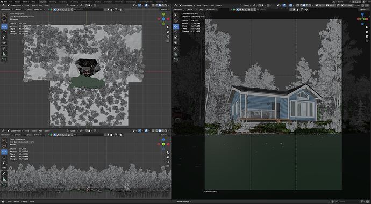371x204 pixels.
Task: Switch to the Modeling workspace tab
Action: 53,2
